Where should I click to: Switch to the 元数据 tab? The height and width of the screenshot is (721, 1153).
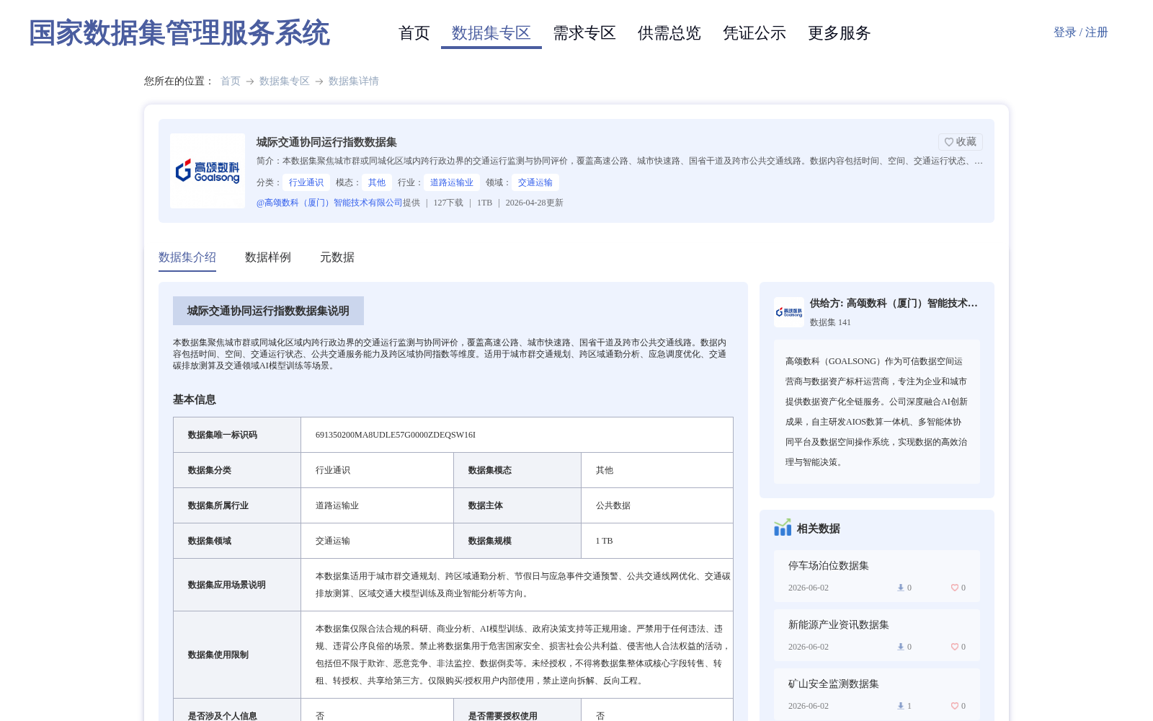click(x=337, y=257)
